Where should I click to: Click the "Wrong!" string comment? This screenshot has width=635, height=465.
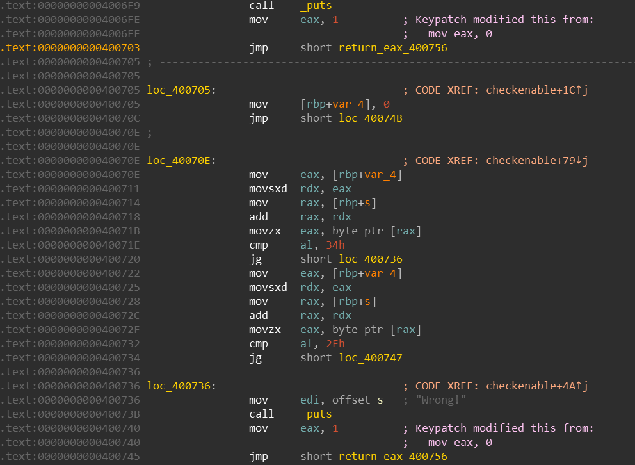[x=440, y=400]
